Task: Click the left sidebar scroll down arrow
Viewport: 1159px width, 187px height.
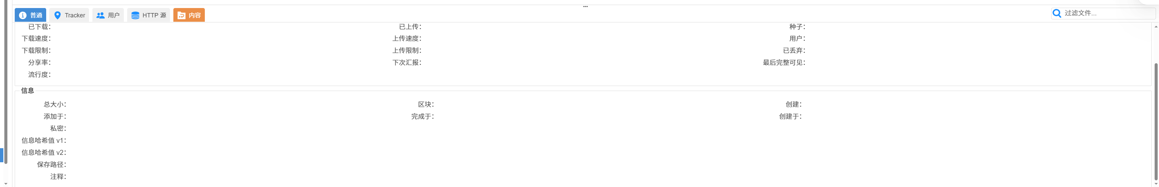Action: 5,184
